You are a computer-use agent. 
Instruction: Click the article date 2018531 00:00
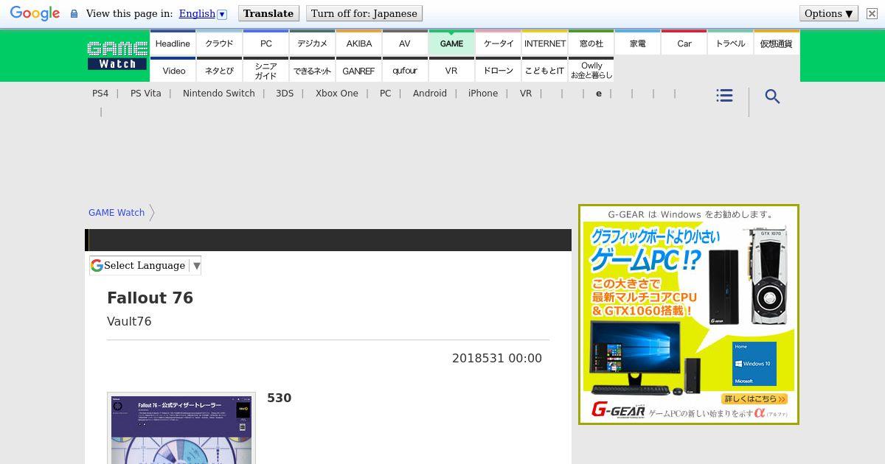(497, 358)
